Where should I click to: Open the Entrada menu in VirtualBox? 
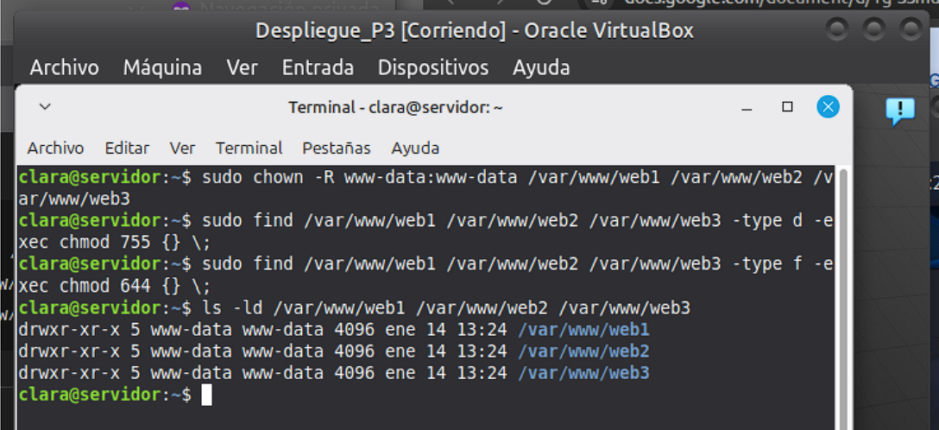318,67
